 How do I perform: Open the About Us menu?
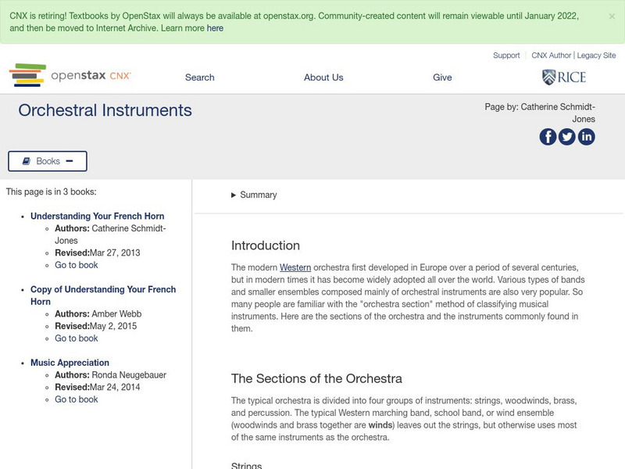[x=323, y=77]
